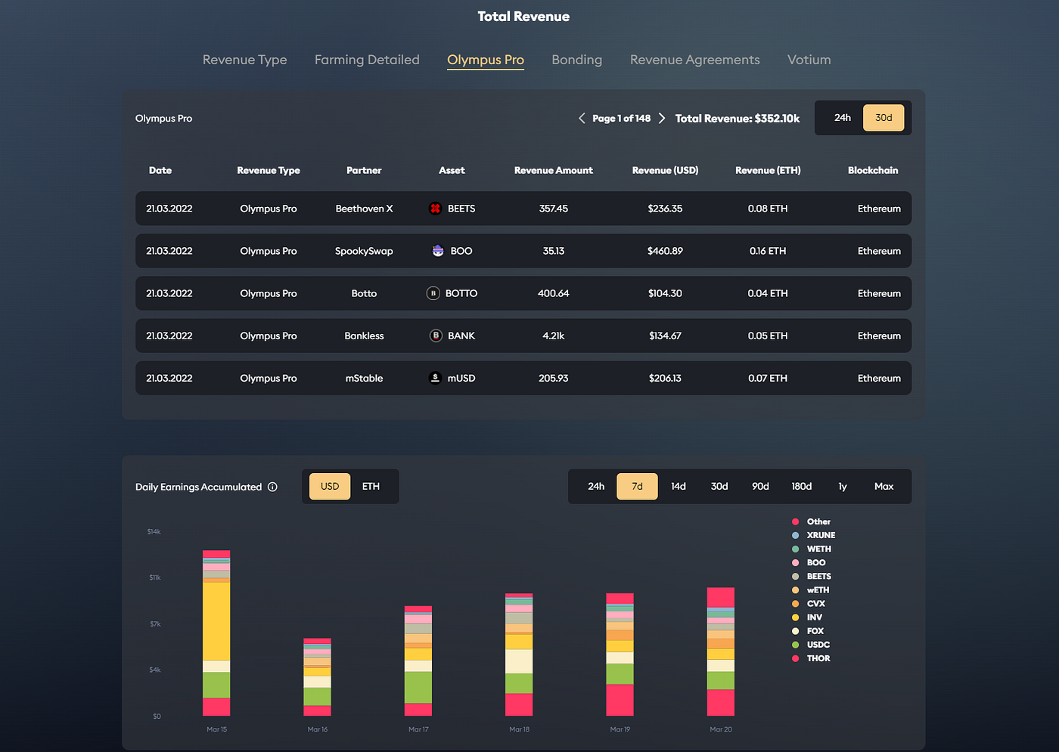Toggle the Other legend swatch

795,521
